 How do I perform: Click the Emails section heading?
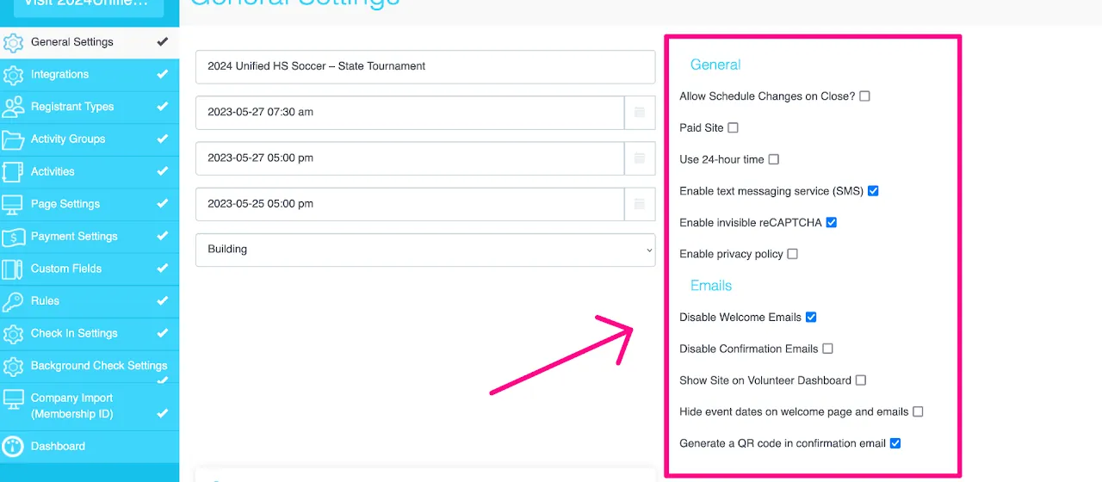coord(711,286)
